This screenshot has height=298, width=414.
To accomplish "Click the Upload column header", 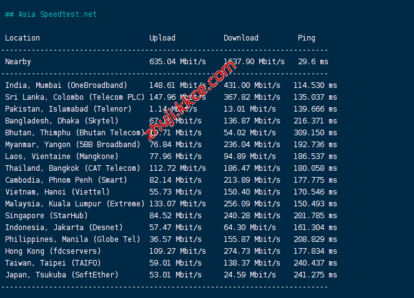I will point(162,38).
